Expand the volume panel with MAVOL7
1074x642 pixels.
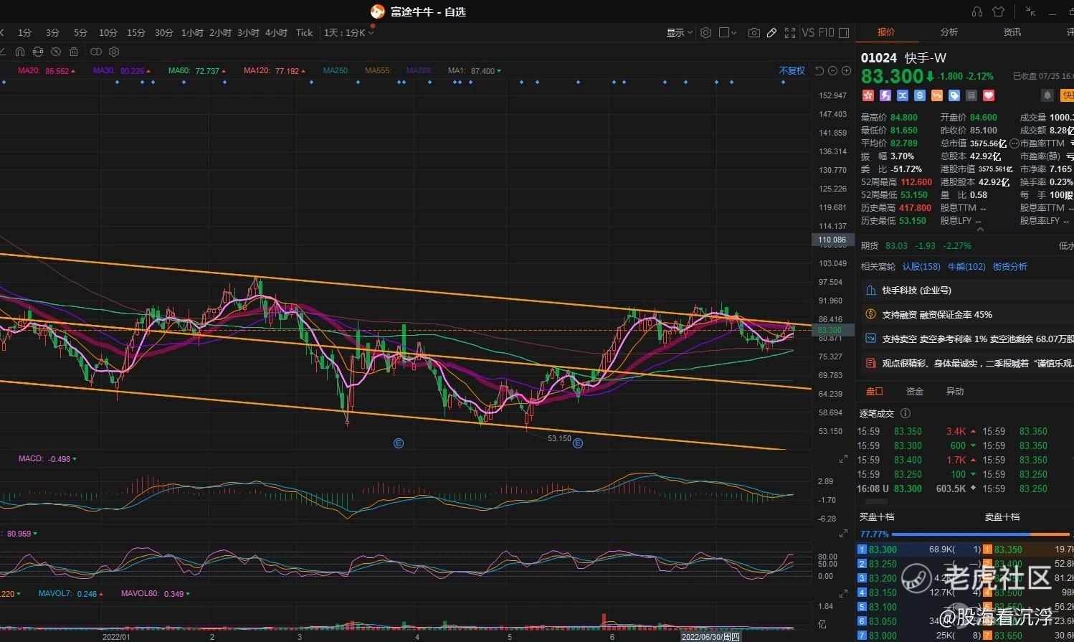(x=843, y=594)
